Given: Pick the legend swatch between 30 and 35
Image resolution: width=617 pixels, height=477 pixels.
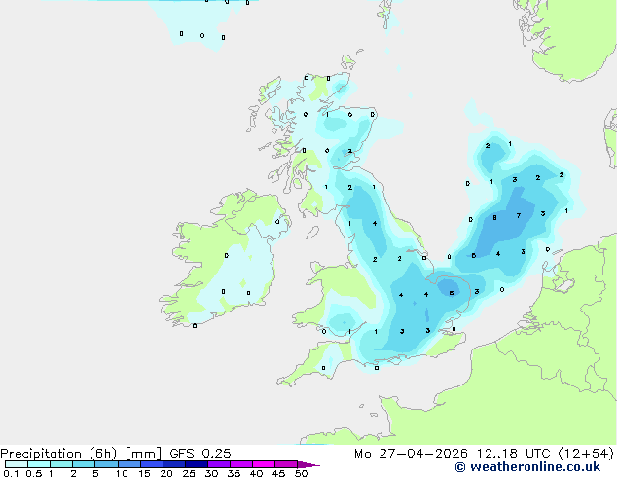Looking at the screenshot, I should pyautogui.click(x=219, y=464).
